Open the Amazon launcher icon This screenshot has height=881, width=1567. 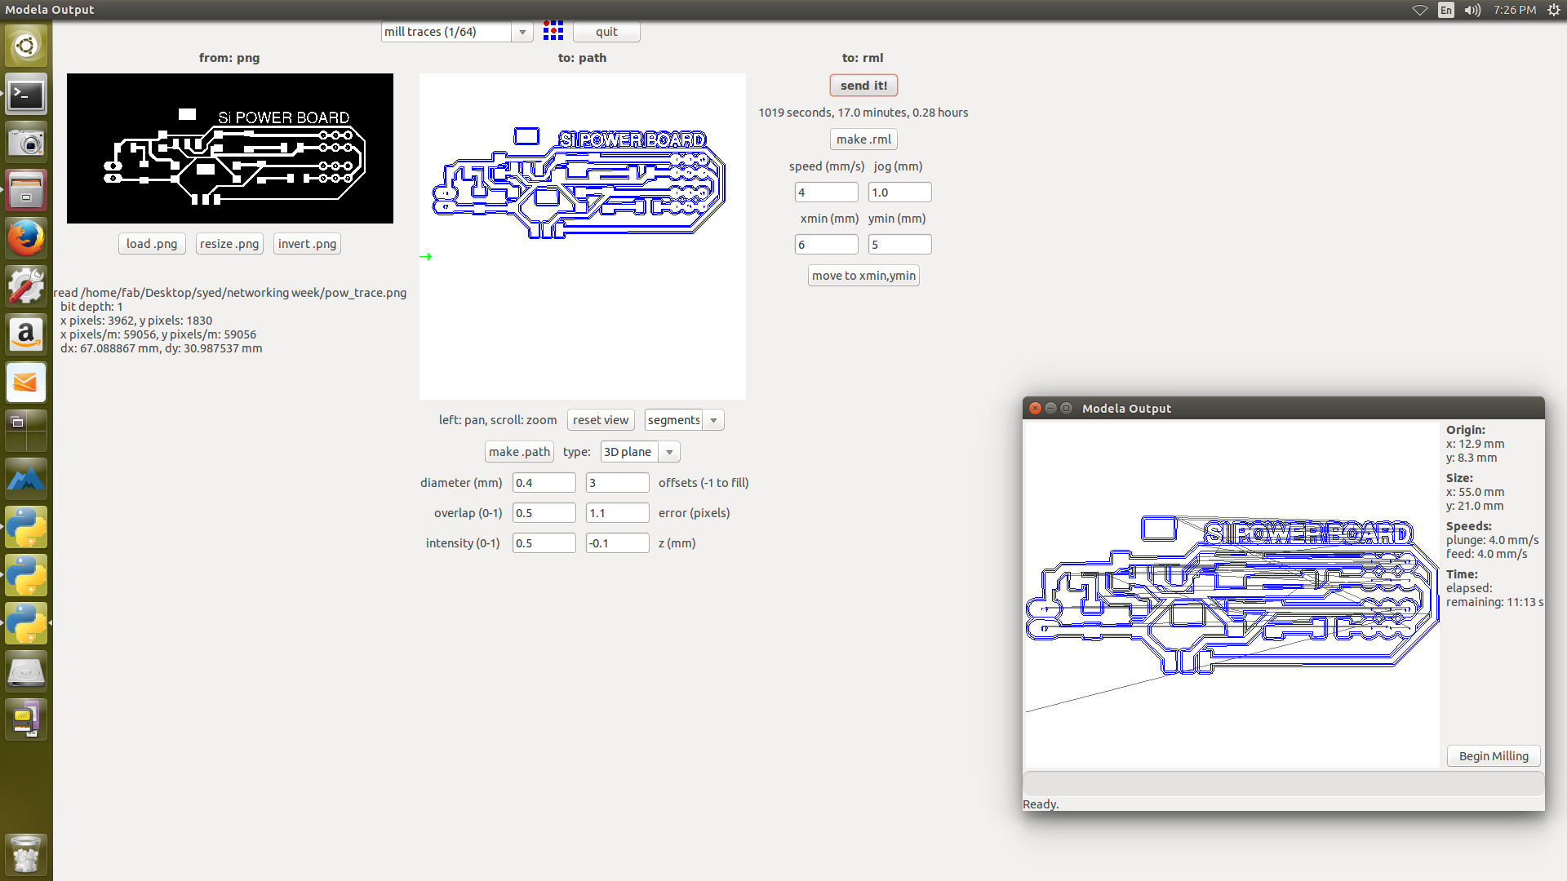point(26,334)
